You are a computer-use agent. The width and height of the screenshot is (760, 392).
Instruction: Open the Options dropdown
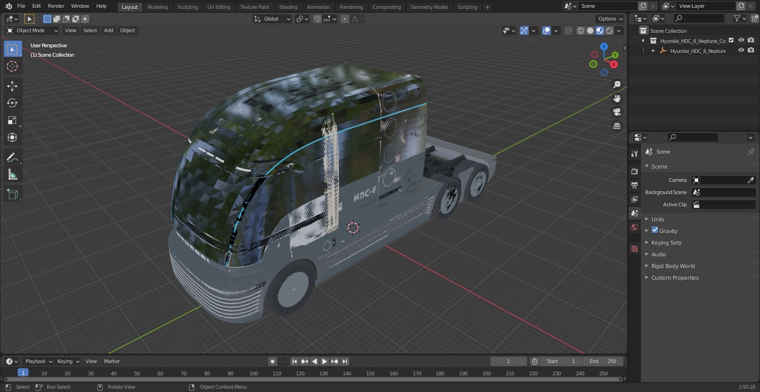coord(610,19)
